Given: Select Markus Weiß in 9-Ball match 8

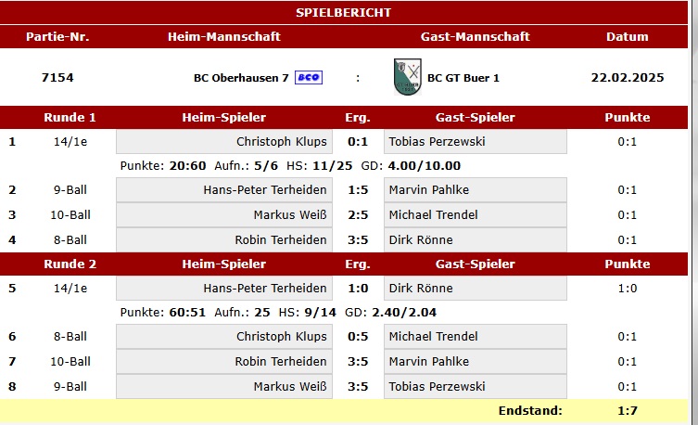Looking at the screenshot, I should [x=224, y=386].
